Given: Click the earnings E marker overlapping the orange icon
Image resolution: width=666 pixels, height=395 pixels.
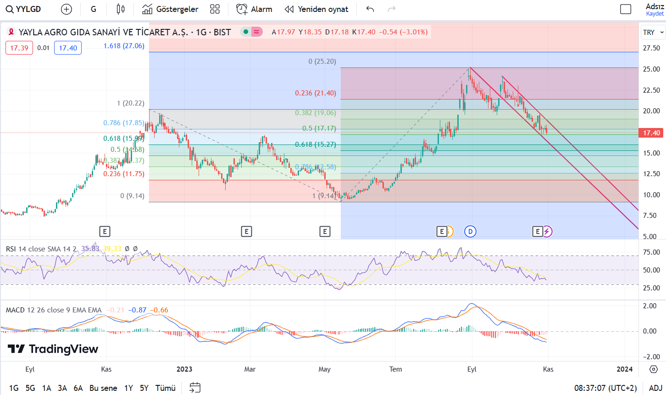Looking at the screenshot, I should (x=442, y=232).
